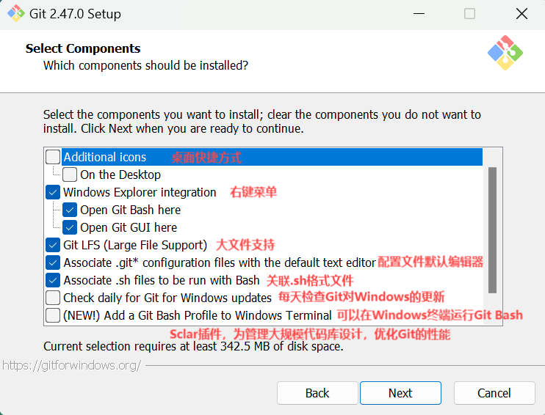Image resolution: width=545 pixels, height=415 pixels.
Task: Enable the Additional icons checkbox
Action: coord(53,157)
